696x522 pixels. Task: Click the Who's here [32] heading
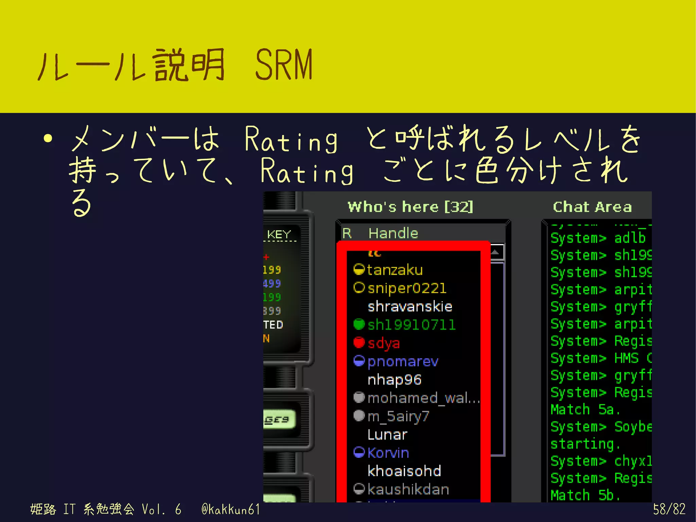410,207
